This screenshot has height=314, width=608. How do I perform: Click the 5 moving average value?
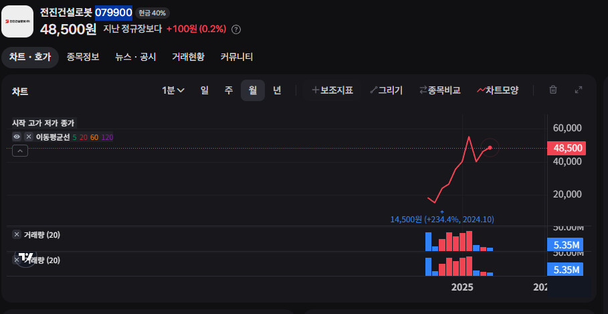(74, 137)
